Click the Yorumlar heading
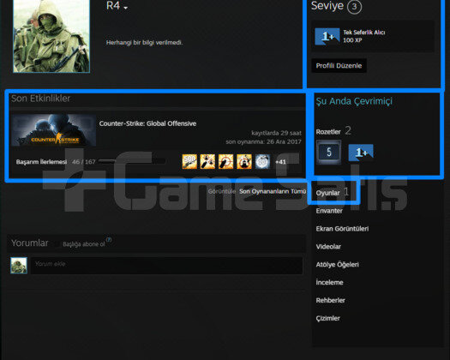This screenshot has width=450, height=360. (x=30, y=243)
